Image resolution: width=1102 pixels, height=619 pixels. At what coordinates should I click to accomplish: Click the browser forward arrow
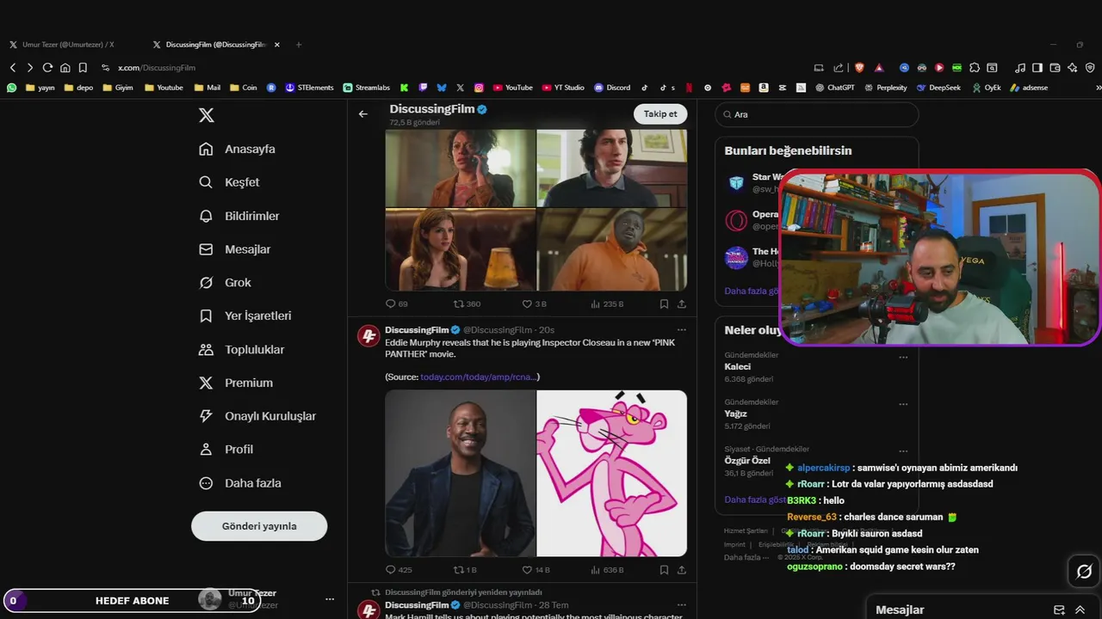[x=30, y=68]
